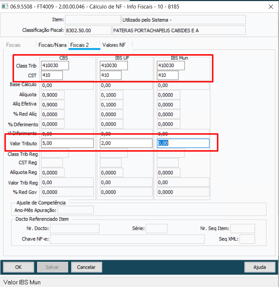
Task: Switch to the Fiscais/Narra tab
Action: point(52,45)
